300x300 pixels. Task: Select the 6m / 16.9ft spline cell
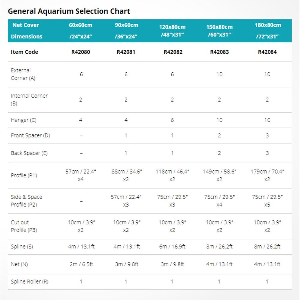pyautogui.click(x=172, y=247)
